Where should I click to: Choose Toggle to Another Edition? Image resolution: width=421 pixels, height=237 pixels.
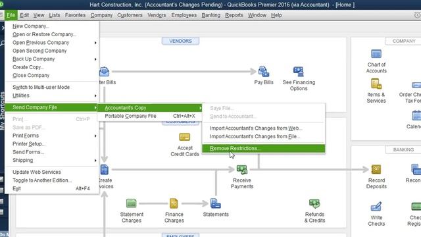pos(52,180)
